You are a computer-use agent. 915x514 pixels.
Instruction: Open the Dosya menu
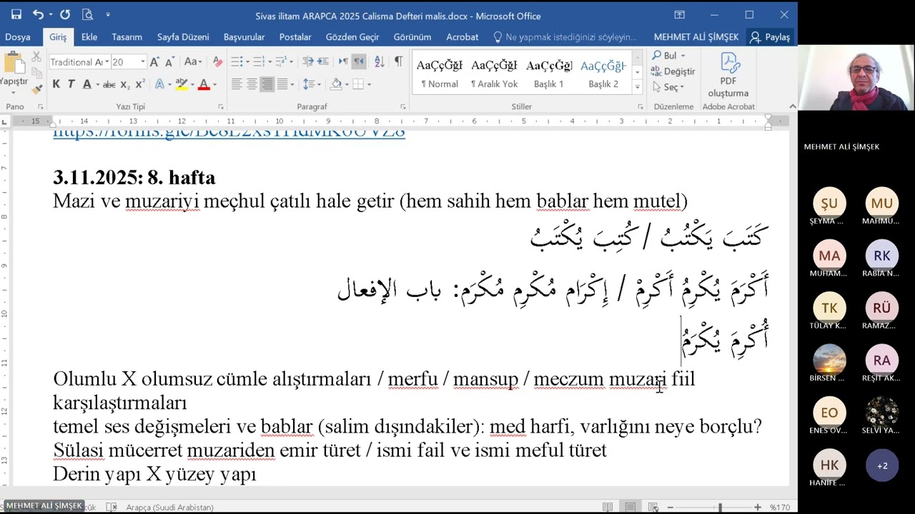click(18, 37)
